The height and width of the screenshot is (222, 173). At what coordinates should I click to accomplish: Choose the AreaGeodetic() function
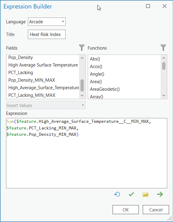pos(105,89)
